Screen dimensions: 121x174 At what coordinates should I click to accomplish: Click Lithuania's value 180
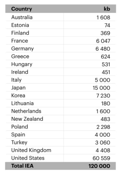tap(106, 104)
